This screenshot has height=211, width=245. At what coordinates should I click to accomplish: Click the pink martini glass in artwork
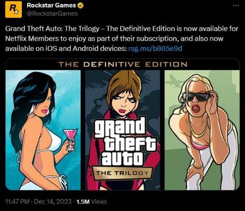71,140
